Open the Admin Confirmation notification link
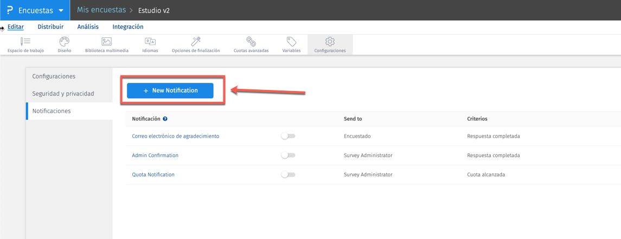Viewport: 621px width, 239px height. tap(155, 156)
